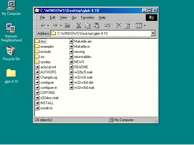Select the glpk-4.10 folder on desktop
The image size is (194, 145).
pos(11,73)
